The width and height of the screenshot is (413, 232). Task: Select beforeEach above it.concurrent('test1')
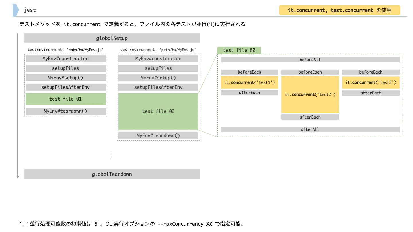(x=250, y=72)
